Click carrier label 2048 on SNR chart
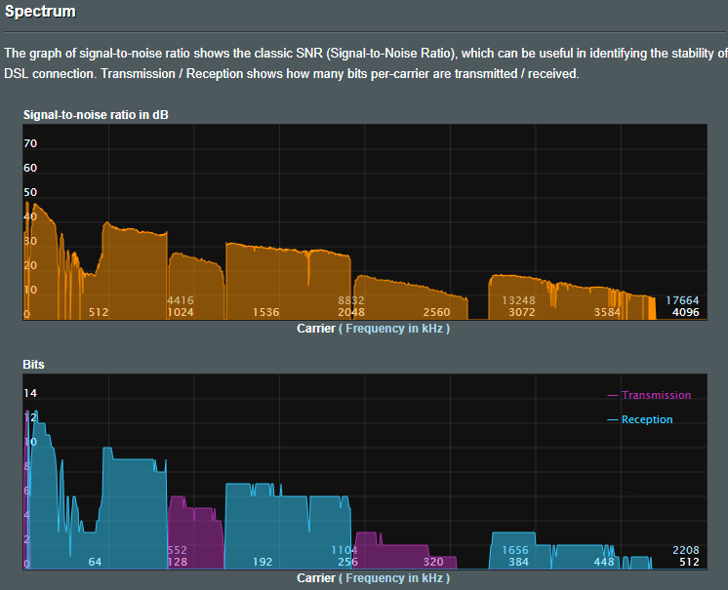Viewport: 728px width, 590px height. (x=351, y=312)
